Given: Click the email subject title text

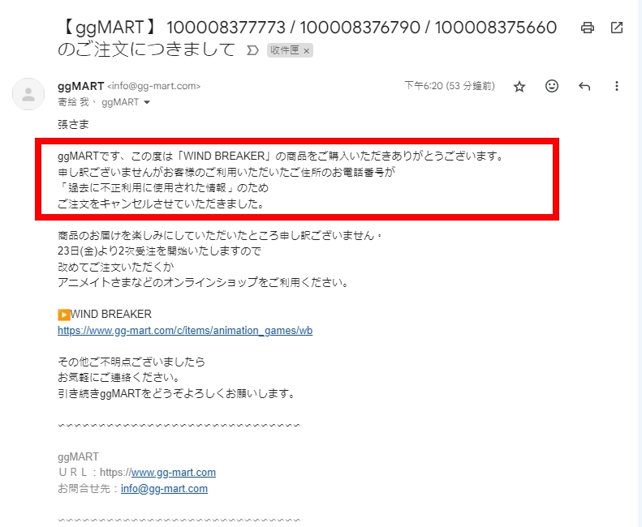Looking at the screenshot, I should click(x=307, y=38).
